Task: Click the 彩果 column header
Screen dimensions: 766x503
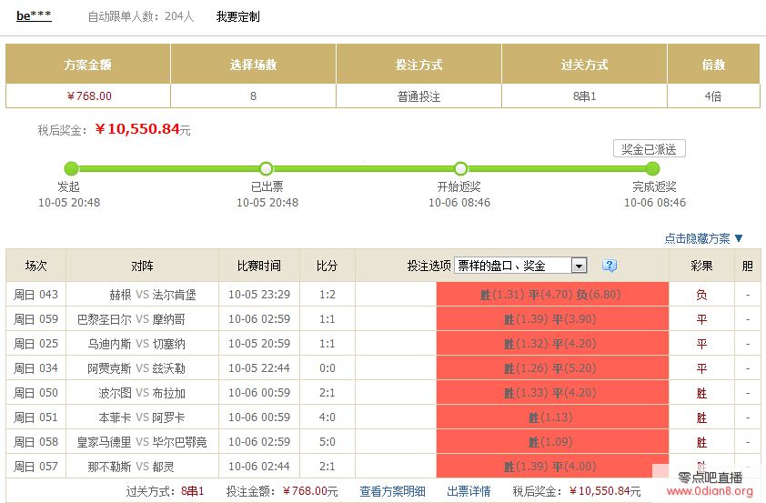Action: [701, 266]
